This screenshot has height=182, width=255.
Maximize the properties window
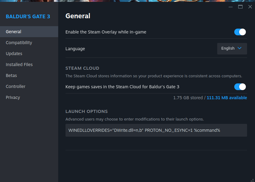pos(240,7)
